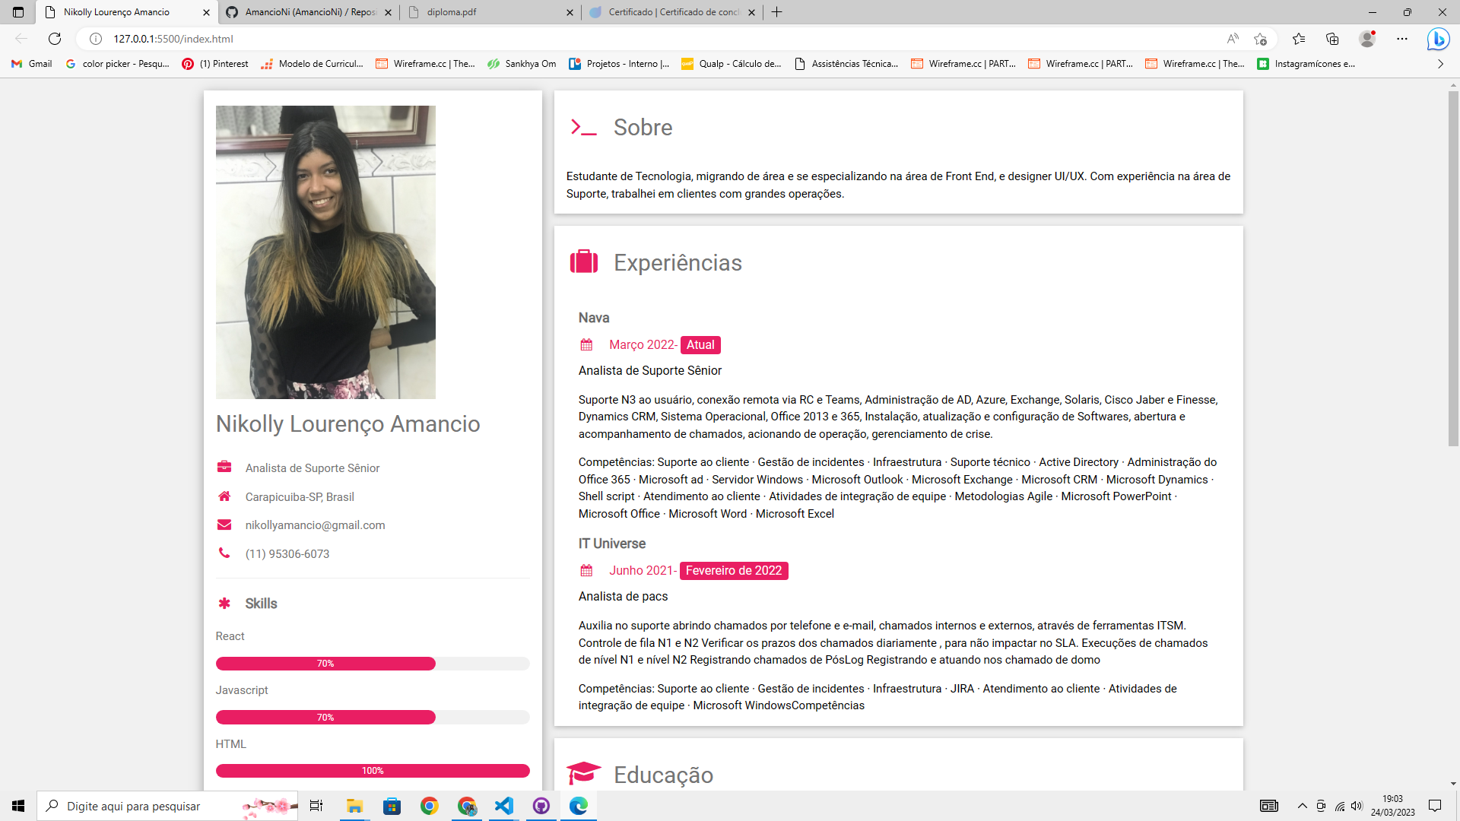
Task: Click the location pin icon beside Carapicuiba-SP
Action: tap(224, 496)
